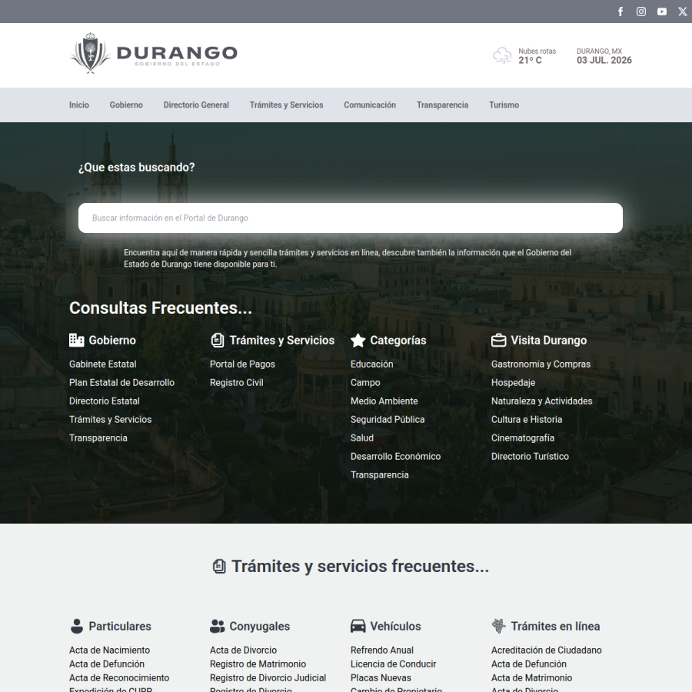
Task: Select Comunicación in the navigation bar
Action: pyautogui.click(x=370, y=105)
